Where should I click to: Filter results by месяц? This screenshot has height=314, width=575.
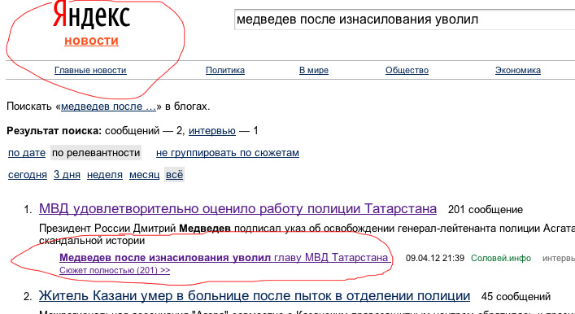pos(144,175)
